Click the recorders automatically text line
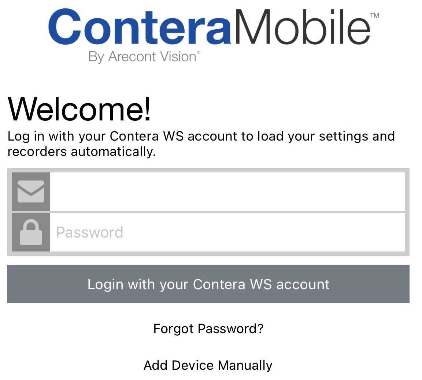 (x=82, y=152)
